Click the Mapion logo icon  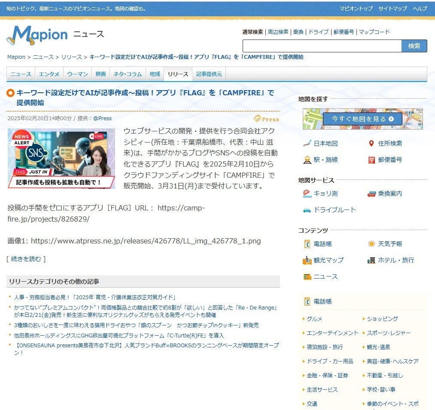coord(37,35)
